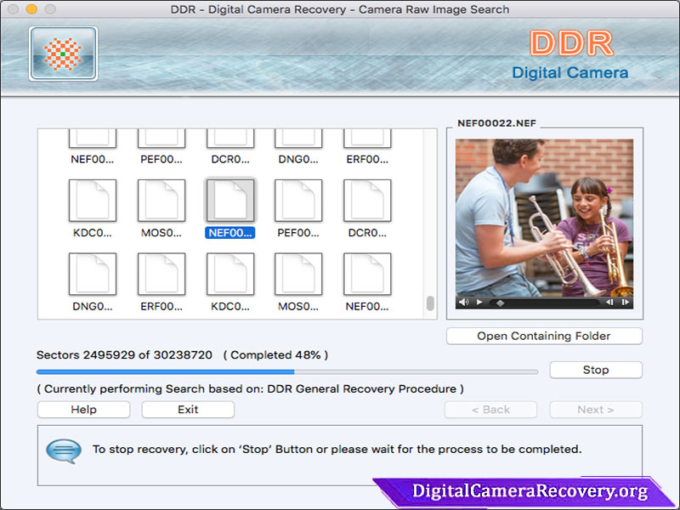Click the preview playback position slider thumb
680x510 pixels.
coord(500,303)
